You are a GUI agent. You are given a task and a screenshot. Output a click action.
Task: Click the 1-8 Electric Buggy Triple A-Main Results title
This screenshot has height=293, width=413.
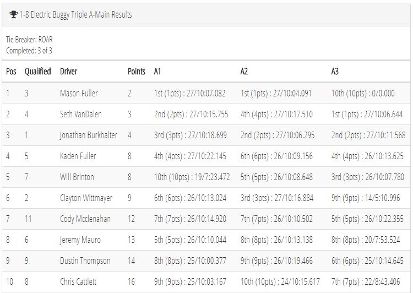pyautogui.click(x=75, y=14)
